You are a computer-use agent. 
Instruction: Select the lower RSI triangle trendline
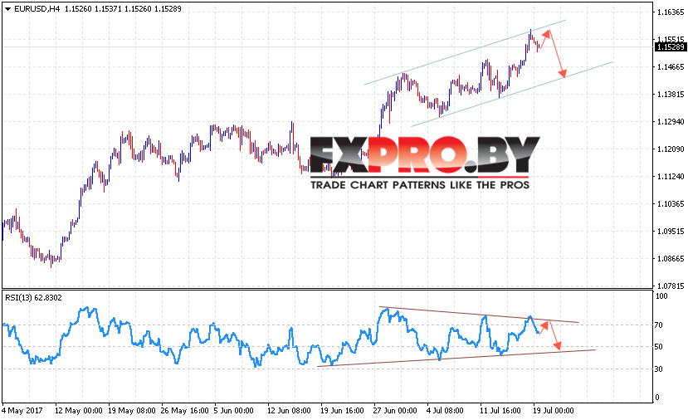click(456, 358)
